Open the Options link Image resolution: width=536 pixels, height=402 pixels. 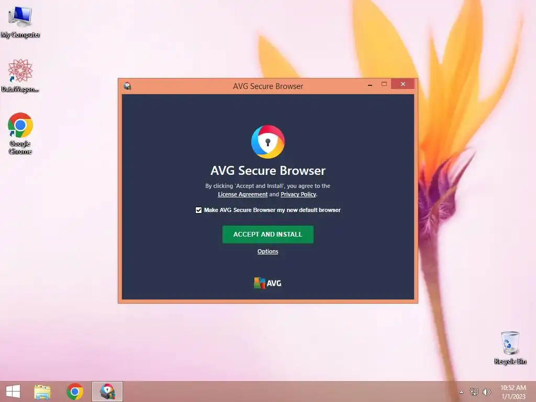pyautogui.click(x=267, y=251)
